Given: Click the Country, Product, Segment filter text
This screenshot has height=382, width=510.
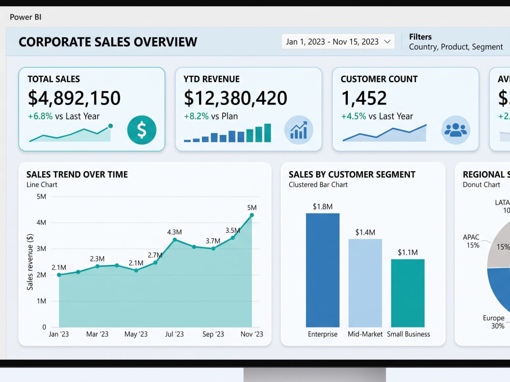Looking at the screenshot, I should 455,47.
